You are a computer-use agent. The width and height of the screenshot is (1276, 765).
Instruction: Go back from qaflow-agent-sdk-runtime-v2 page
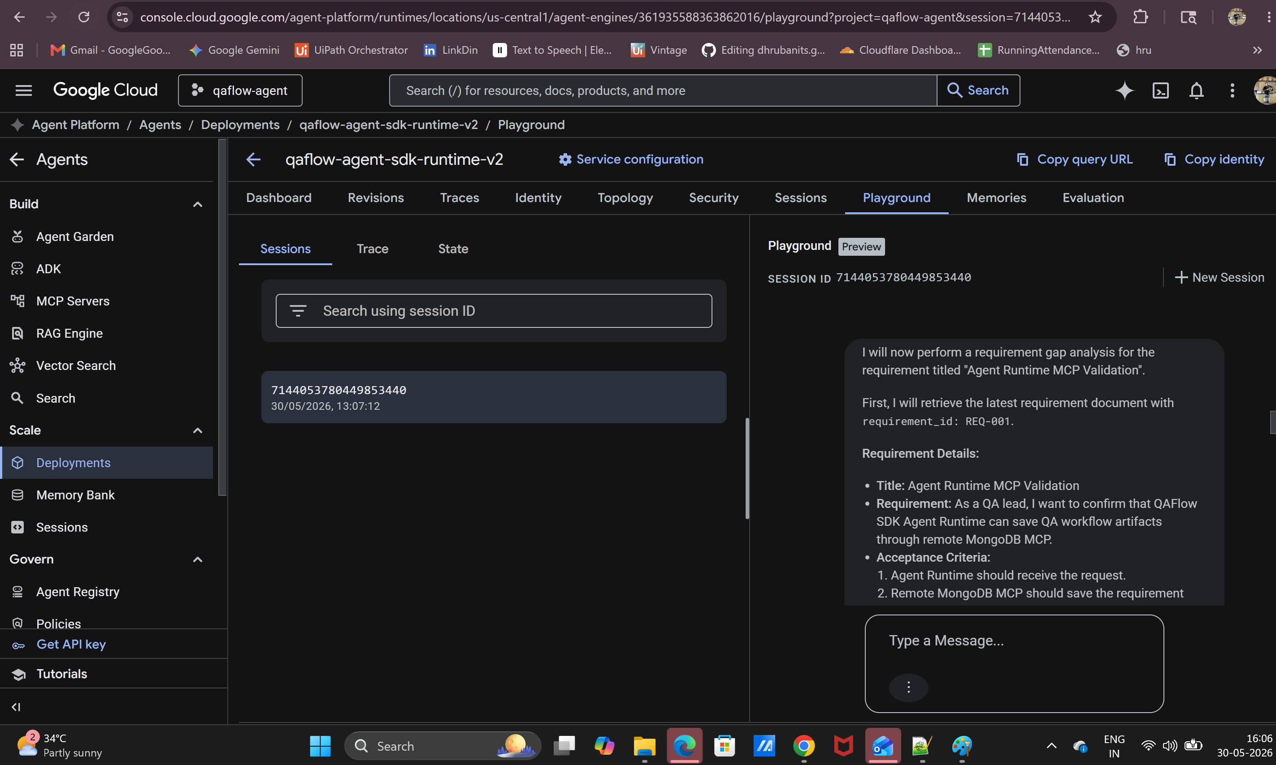[x=253, y=159]
